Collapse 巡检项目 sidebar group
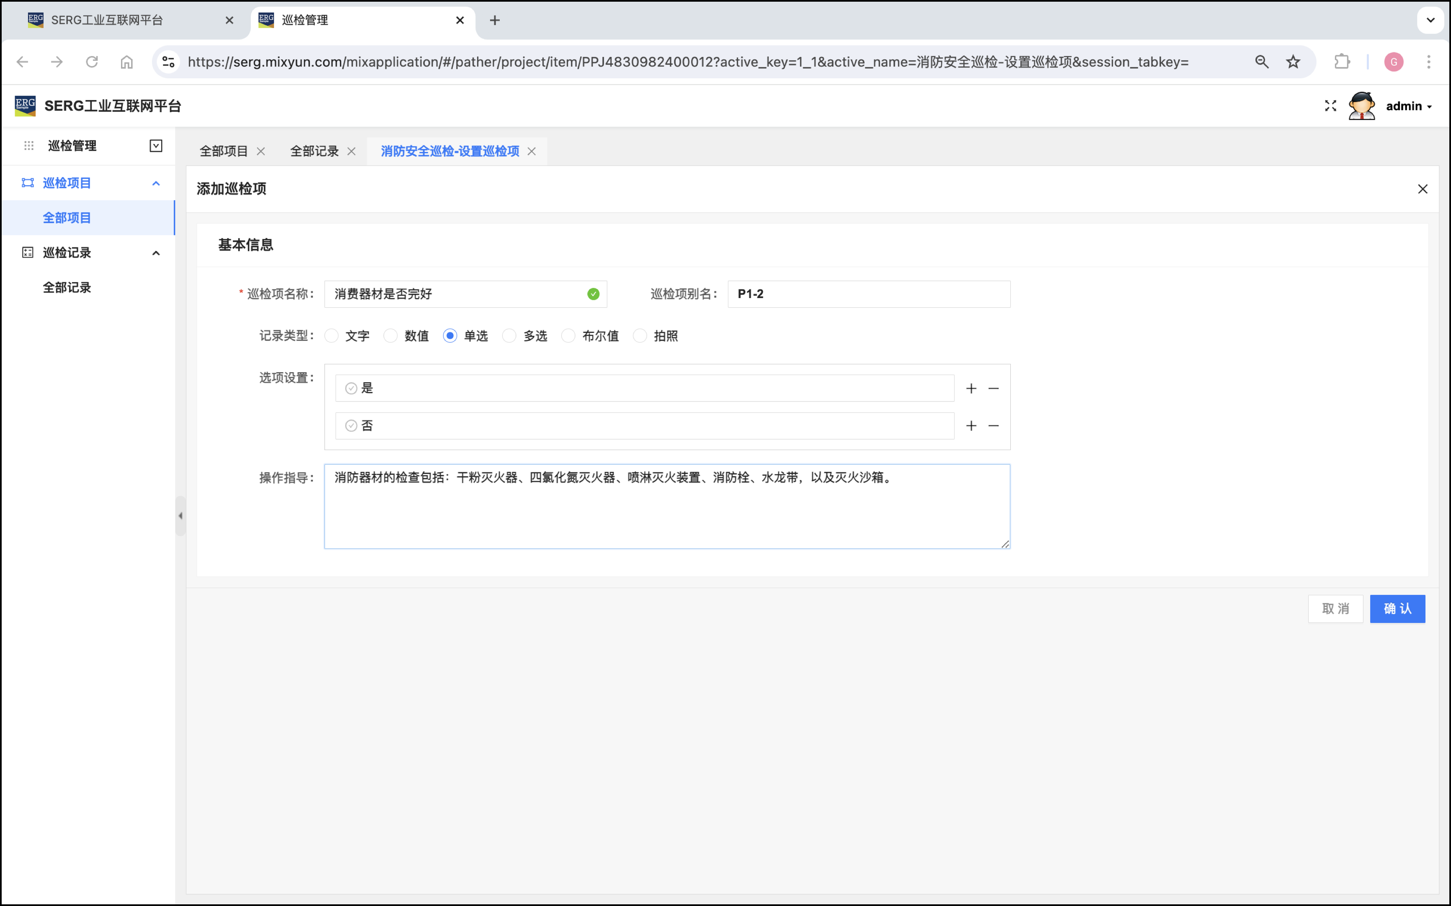 click(156, 183)
